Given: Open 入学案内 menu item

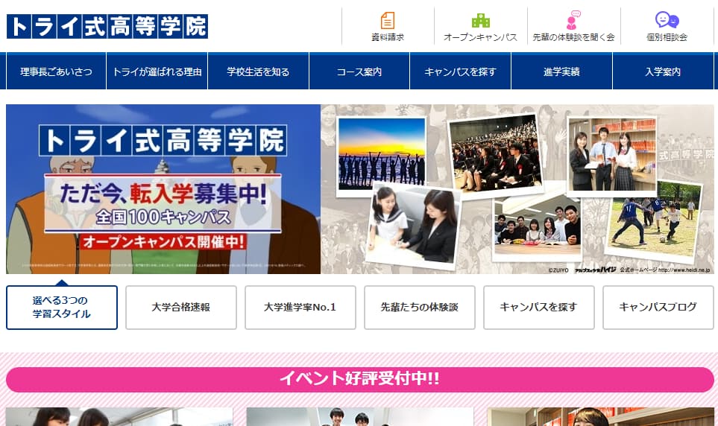Looking at the screenshot, I should 663,71.
